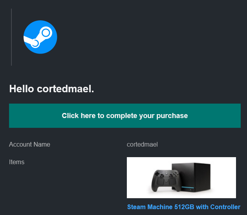The image size is (247, 215).
Task: Click the Items label
Action: pos(17,162)
